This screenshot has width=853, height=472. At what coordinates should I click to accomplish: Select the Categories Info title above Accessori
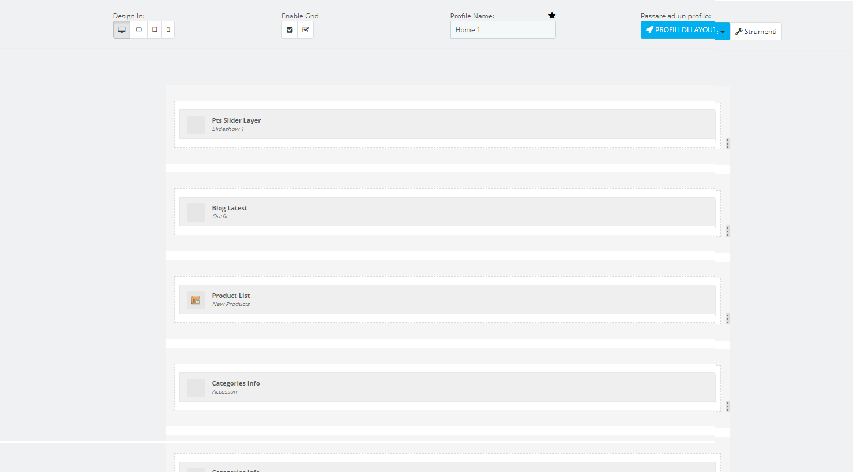pyautogui.click(x=236, y=383)
